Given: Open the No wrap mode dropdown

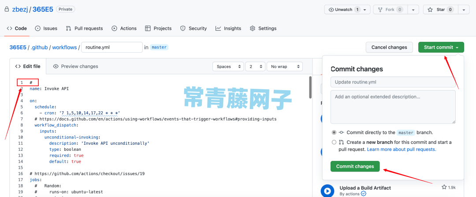Looking at the screenshot, I should 285,67.
